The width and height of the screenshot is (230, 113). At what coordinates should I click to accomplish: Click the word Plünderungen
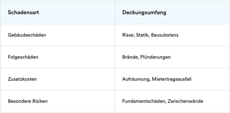click(x=155, y=57)
